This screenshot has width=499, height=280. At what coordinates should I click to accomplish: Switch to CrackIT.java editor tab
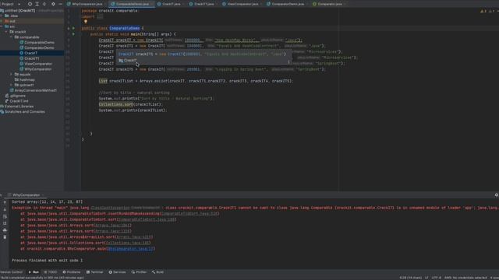coord(169,4)
